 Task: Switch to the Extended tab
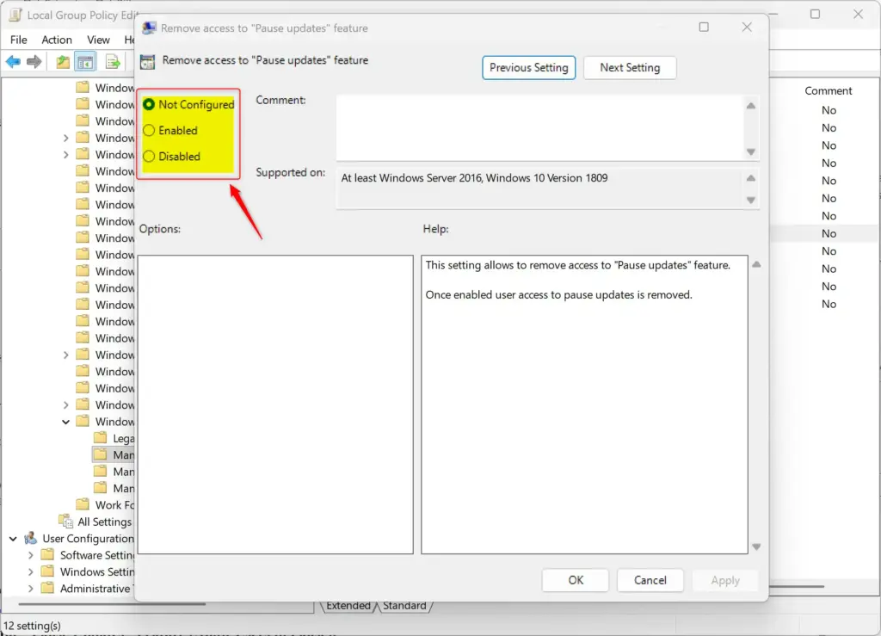(x=348, y=605)
